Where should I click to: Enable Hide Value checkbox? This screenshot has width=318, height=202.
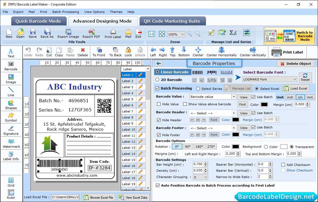(x=159, y=104)
